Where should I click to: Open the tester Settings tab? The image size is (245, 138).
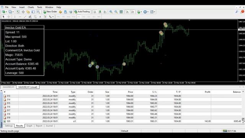click(x=9, y=126)
